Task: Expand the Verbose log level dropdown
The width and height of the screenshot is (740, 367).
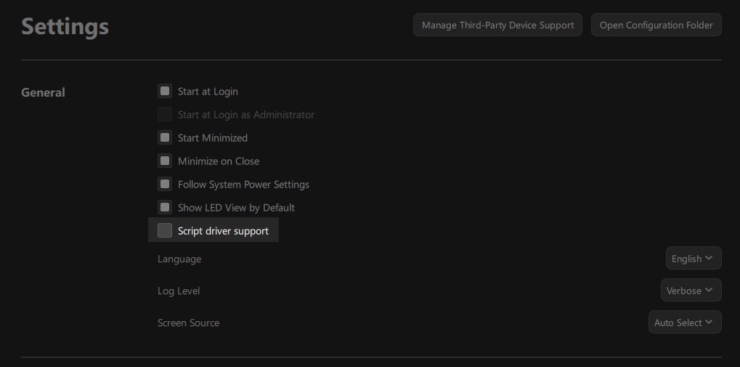Action: point(691,291)
